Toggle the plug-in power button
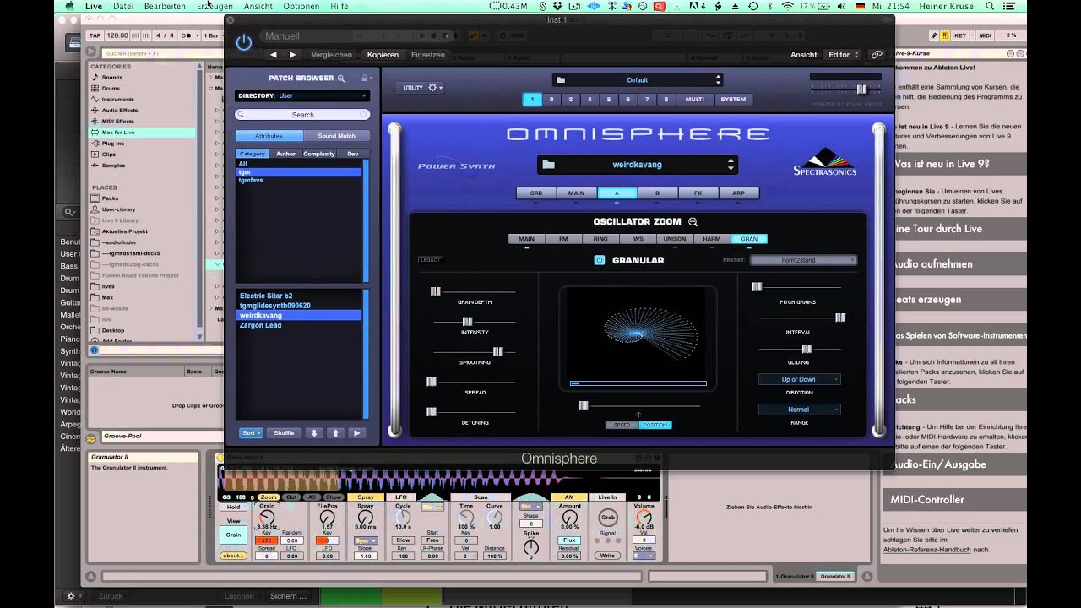 243,42
